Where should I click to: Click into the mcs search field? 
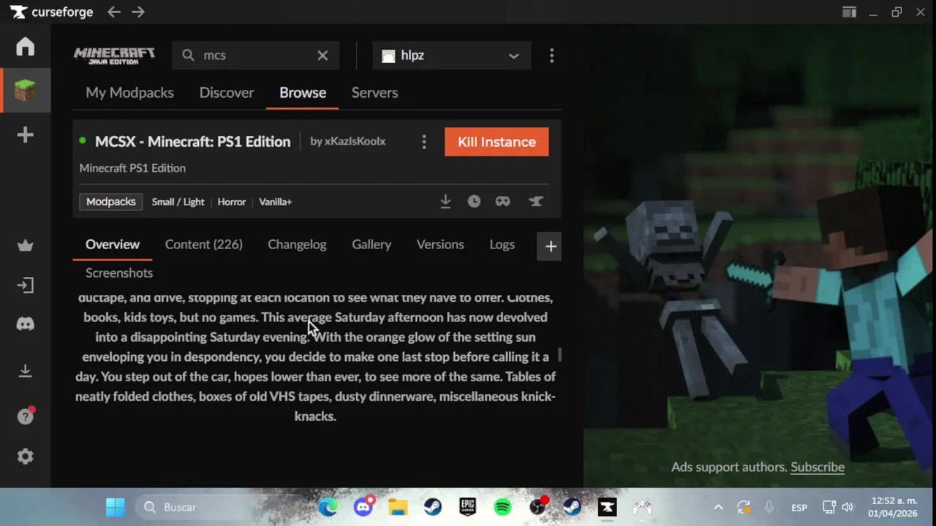[256, 56]
